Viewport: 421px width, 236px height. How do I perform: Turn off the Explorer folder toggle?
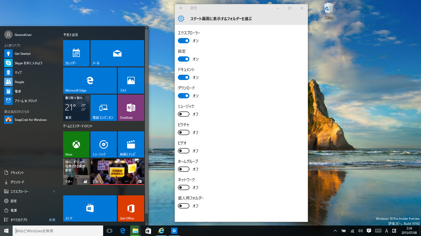184,41
